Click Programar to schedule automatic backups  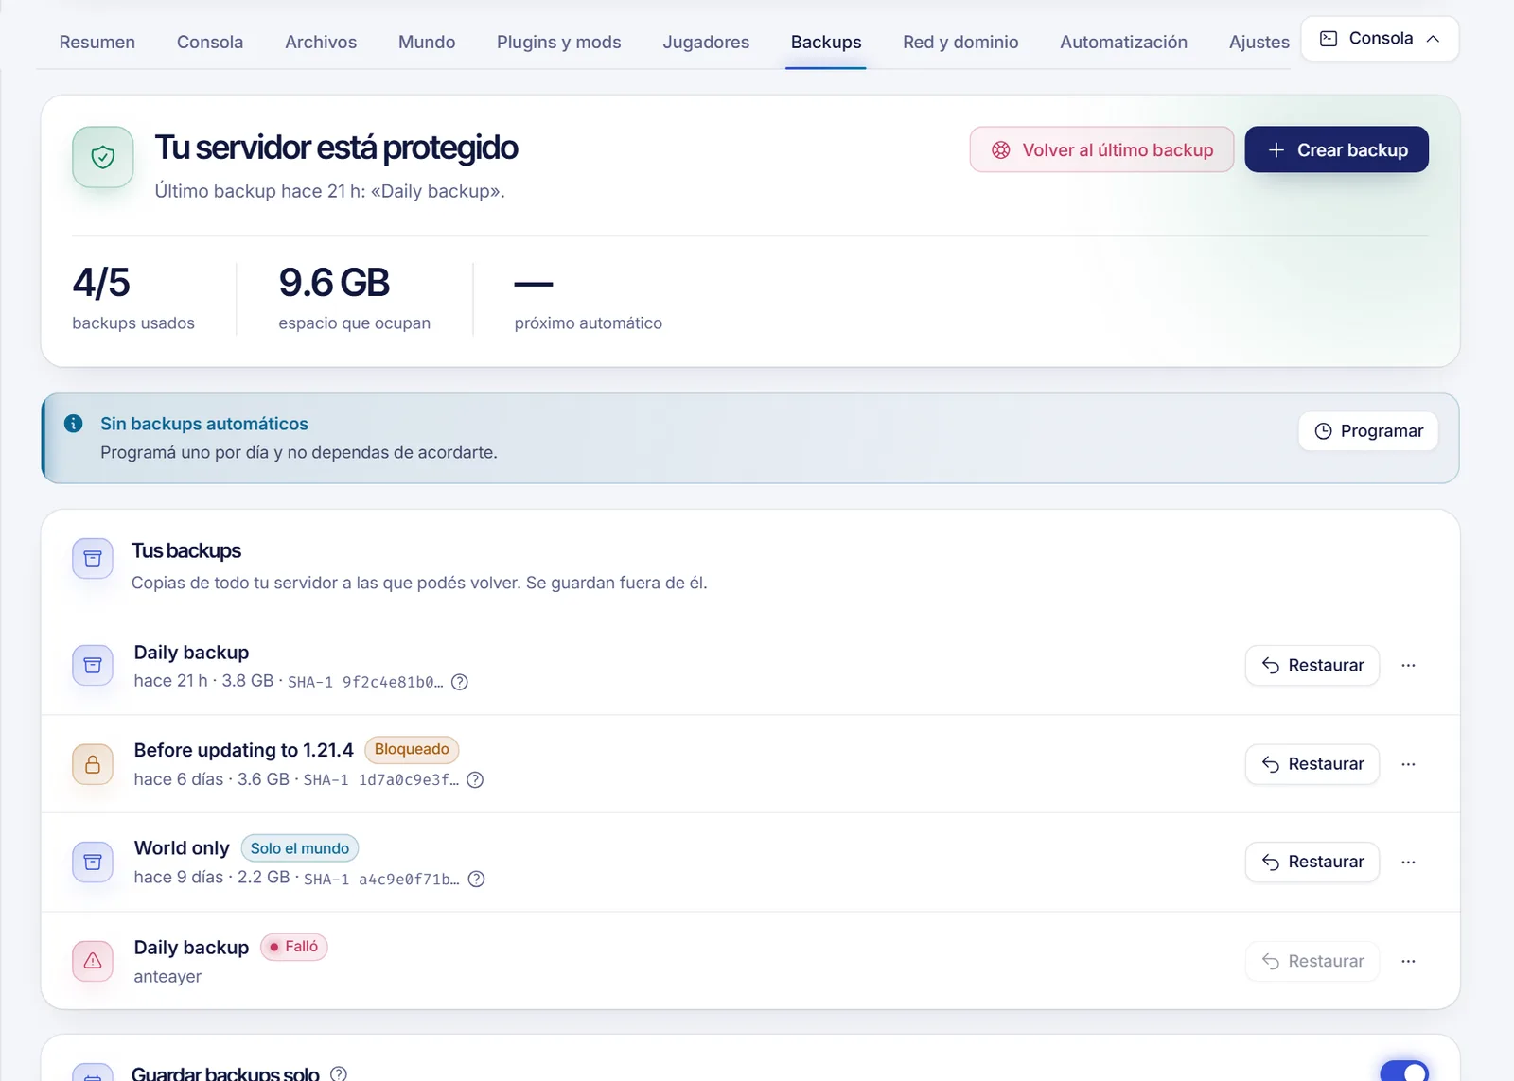point(1368,431)
